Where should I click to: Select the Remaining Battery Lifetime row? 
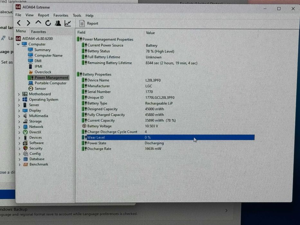[x=168, y=63]
